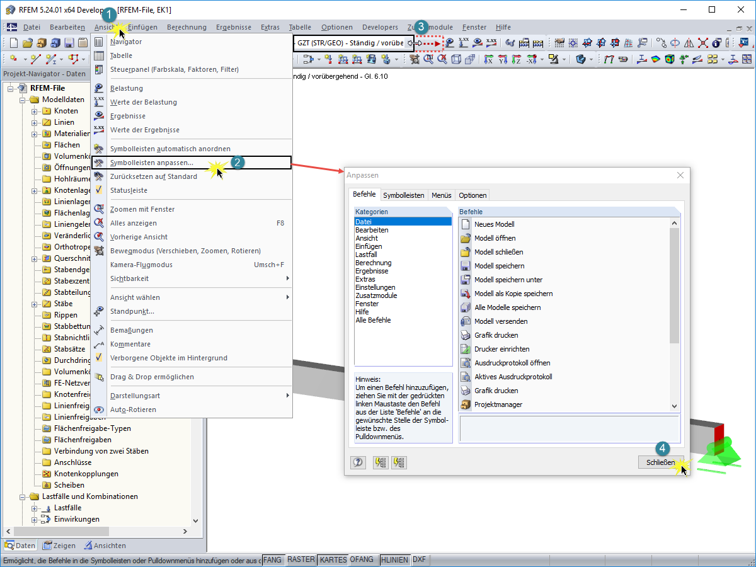Toggle RASTER grid in status bar
Viewport: 756px width, 567px height.
[301, 559]
